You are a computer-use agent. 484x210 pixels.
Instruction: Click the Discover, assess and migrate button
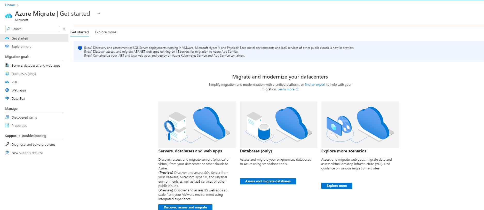(x=185, y=207)
